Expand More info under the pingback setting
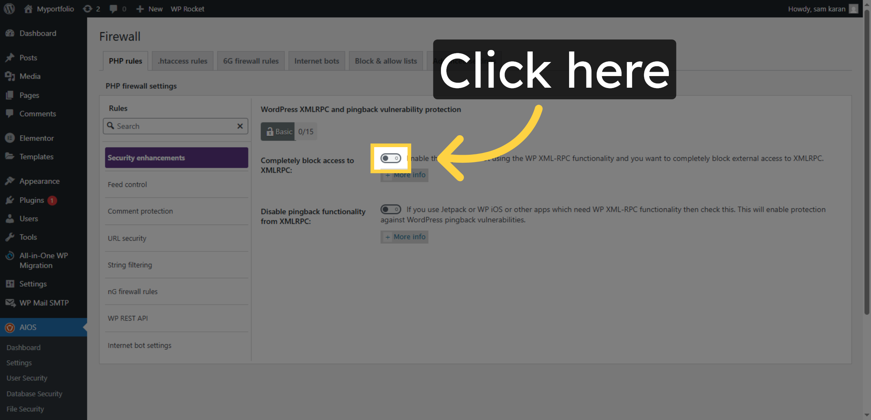 [404, 237]
